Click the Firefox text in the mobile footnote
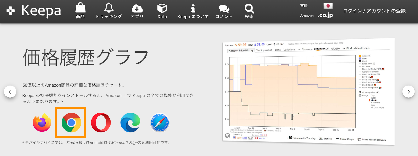This screenshot has height=156, width=418. pyautogui.click(x=72, y=142)
